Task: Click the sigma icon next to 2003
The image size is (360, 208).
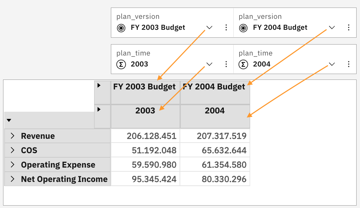Action: pos(121,64)
